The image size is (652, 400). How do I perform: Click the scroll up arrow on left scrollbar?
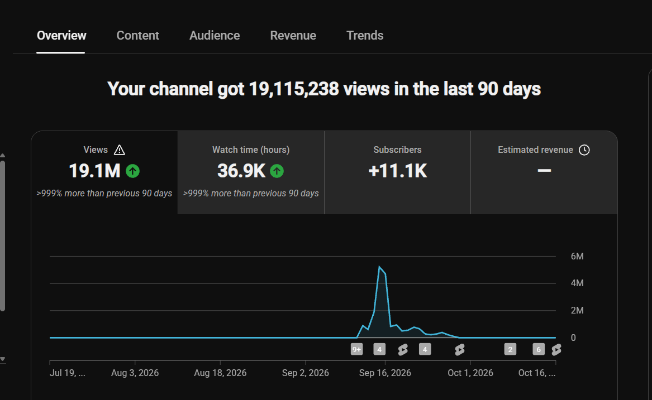[2, 155]
